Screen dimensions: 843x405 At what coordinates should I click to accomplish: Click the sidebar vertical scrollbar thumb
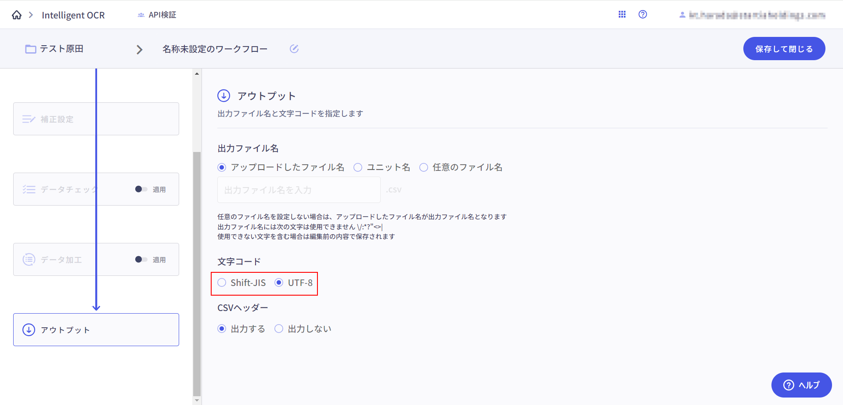(197, 274)
